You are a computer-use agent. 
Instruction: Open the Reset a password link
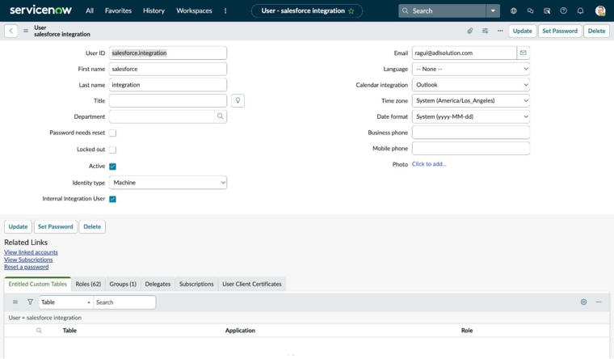[26, 268]
